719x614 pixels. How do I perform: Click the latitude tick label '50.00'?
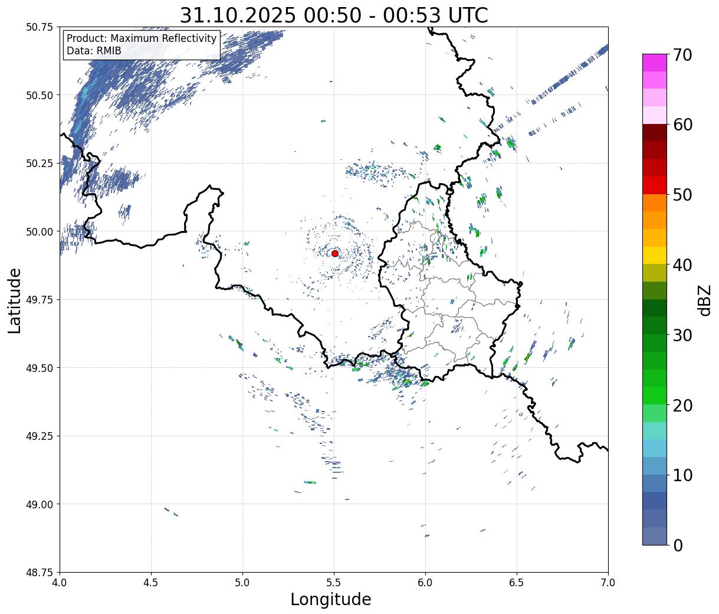point(40,231)
